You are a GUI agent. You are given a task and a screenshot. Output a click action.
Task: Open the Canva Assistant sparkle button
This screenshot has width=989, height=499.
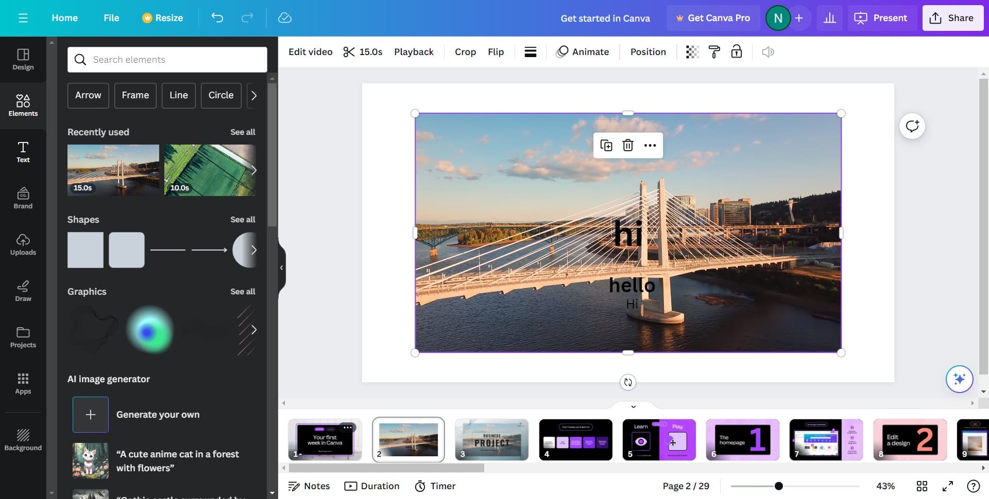[x=959, y=379]
